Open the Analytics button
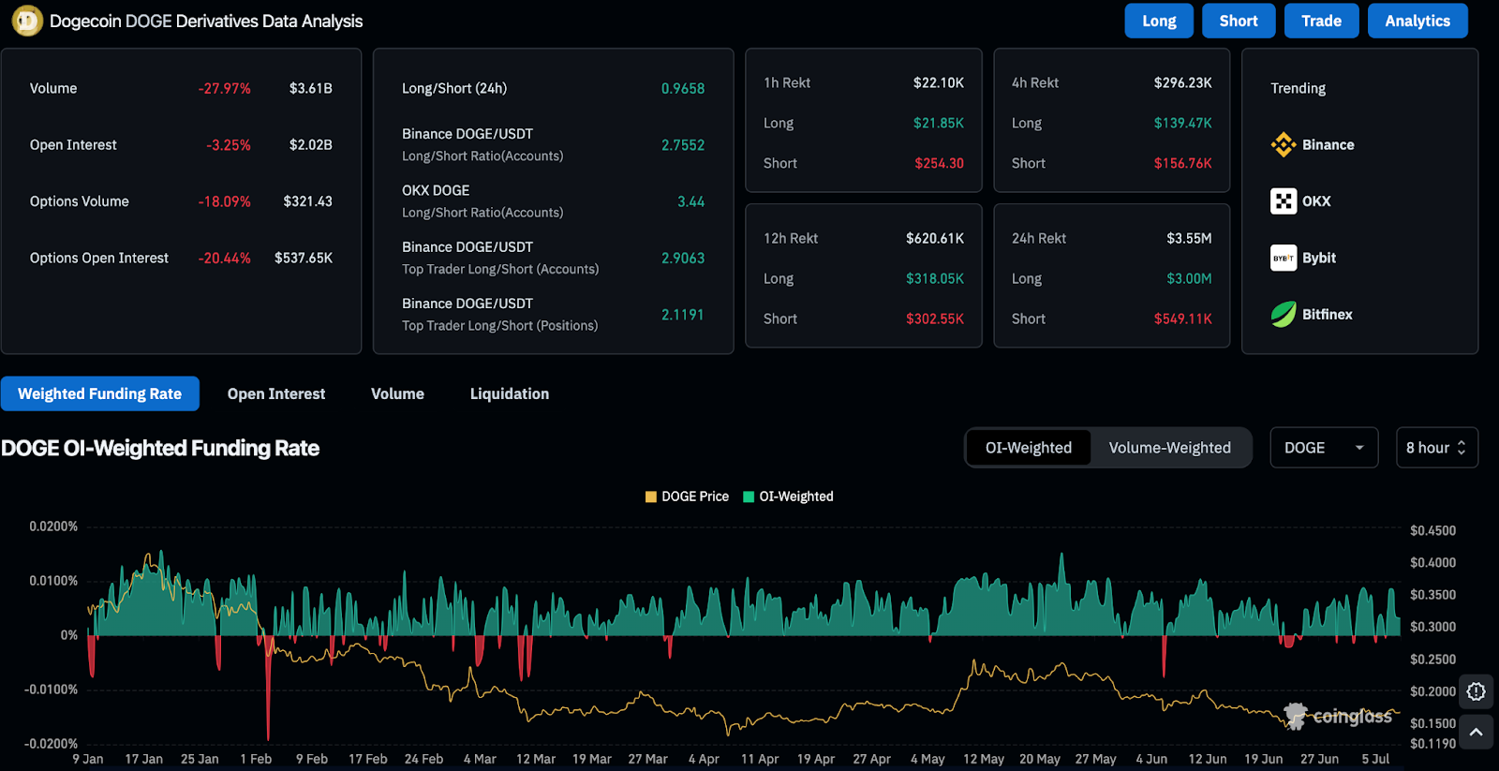The width and height of the screenshot is (1499, 771). [1417, 21]
